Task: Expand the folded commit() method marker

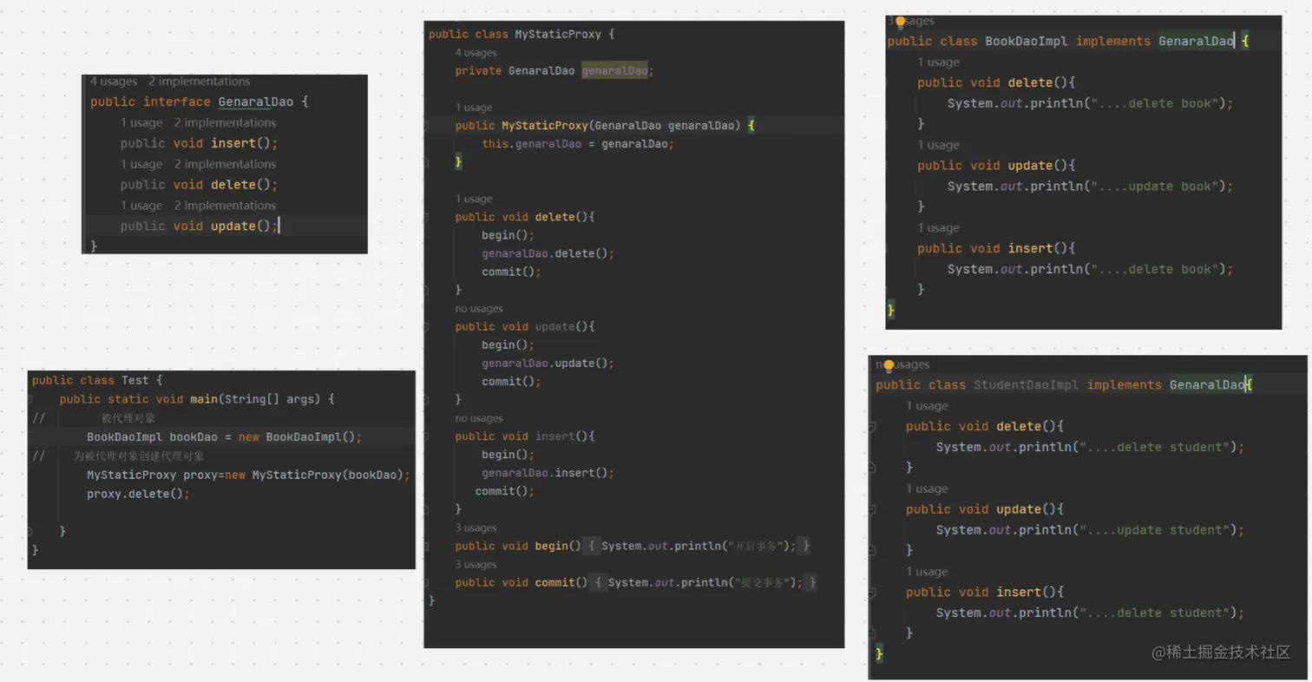Action: [x=427, y=582]
